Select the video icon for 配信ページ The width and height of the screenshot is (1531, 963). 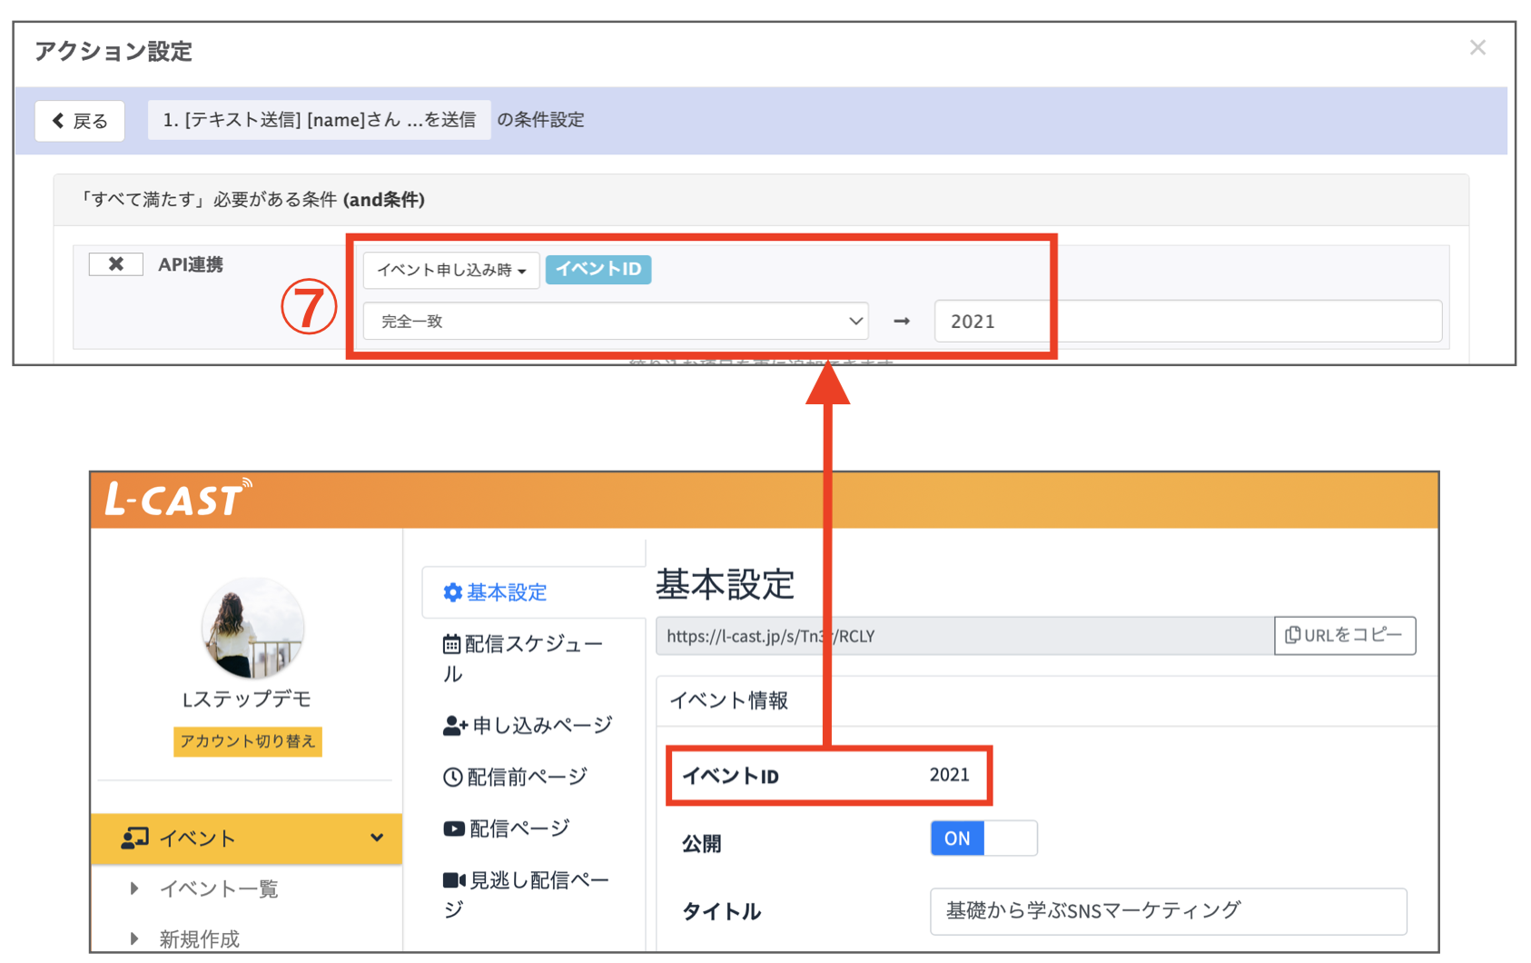(452, 828)
